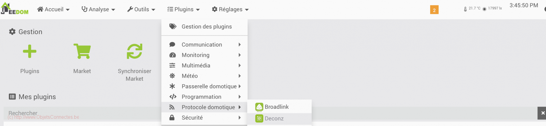Open the orange notification badge showing 2
This screenshot has width=546, height=126.
coord(434,10)
